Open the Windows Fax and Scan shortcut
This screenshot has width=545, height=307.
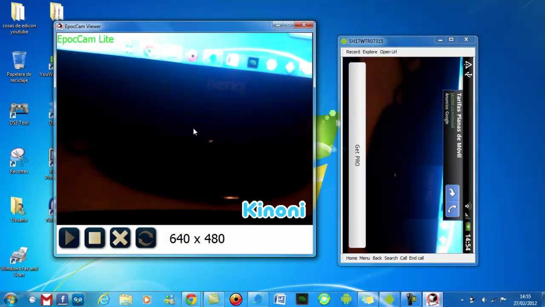pyautogui.click(x=19, y=262)
